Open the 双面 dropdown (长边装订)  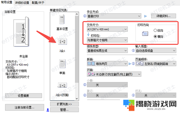114,74
